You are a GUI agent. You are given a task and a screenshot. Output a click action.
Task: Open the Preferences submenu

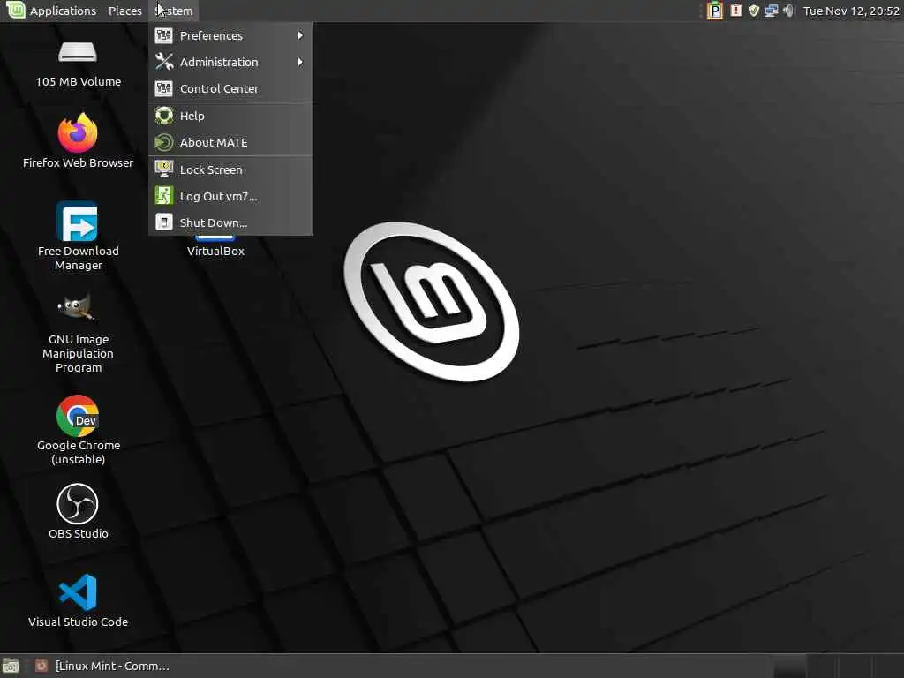[x=230, y=35]
